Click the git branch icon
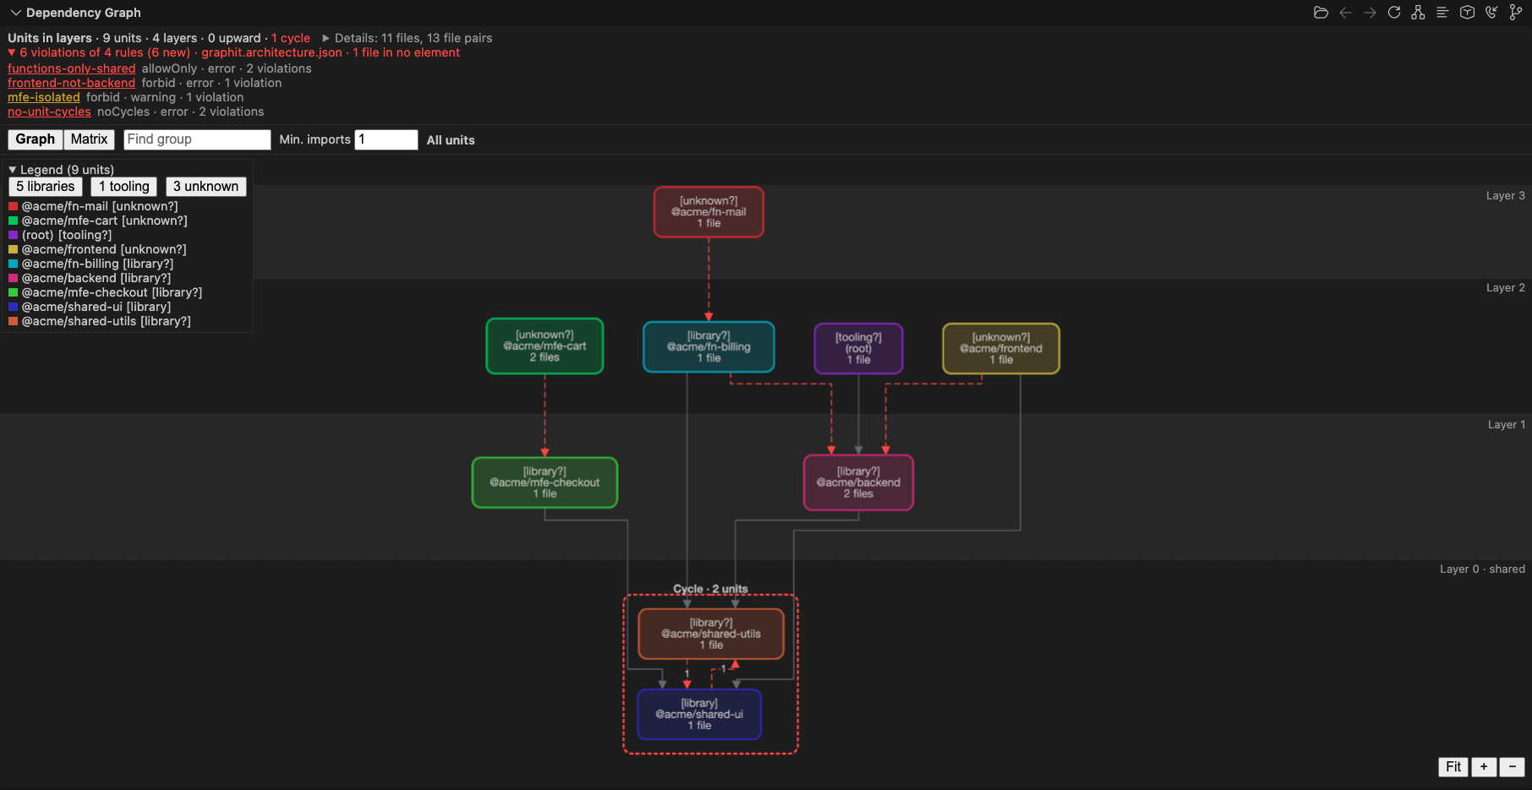Image resolution: width=1532 pixels, height=790 pixels. point(1516,13)
